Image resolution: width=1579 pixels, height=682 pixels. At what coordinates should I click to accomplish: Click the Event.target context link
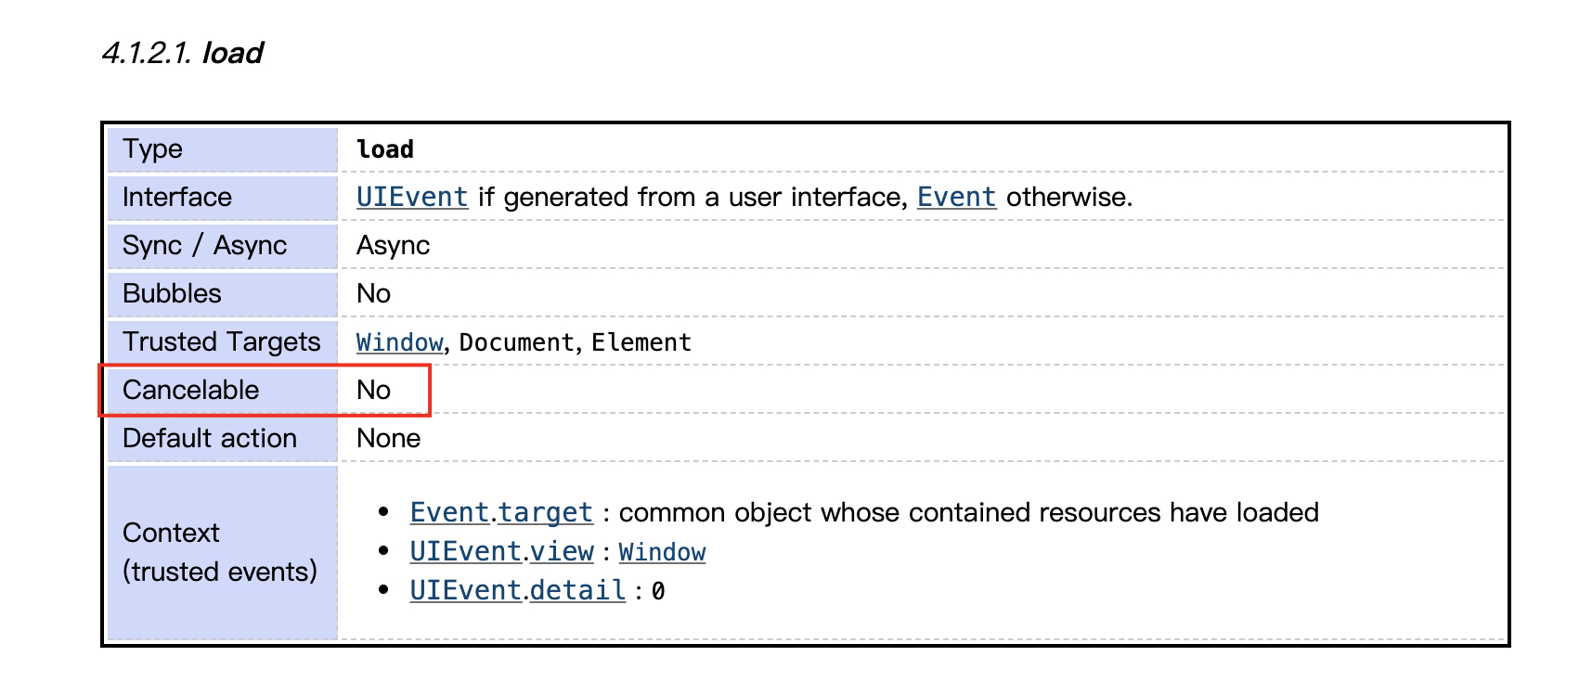501,512
